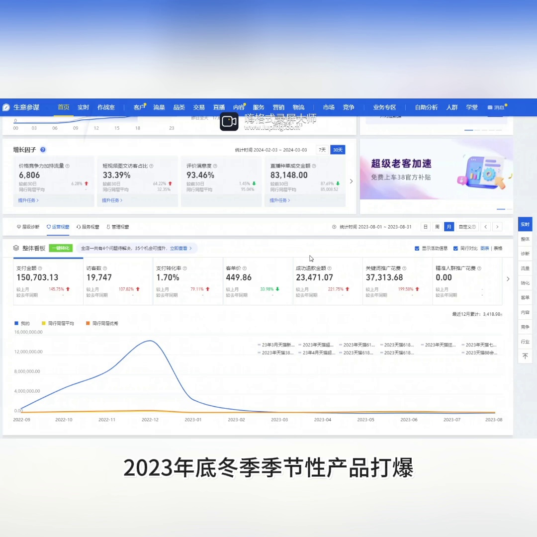Viewport: 537px width, 537px height.
Task: Click the right carousel arrow in 增长因子
Action: pyautogui.click(x=352, y=181)
